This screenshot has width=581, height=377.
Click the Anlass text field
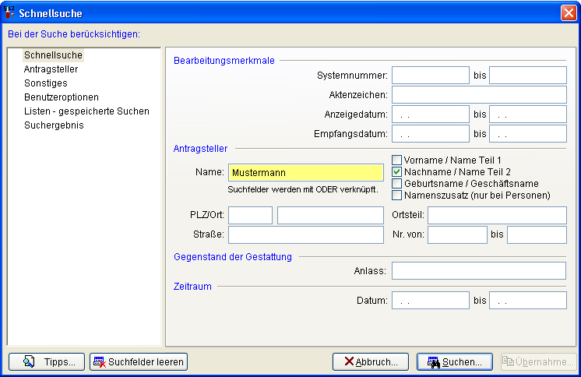(x=478, y=271)
